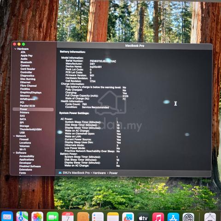Open the Notes app in the Dock
The height and width of the screenshot is (221, 221).
pos(113,216)
